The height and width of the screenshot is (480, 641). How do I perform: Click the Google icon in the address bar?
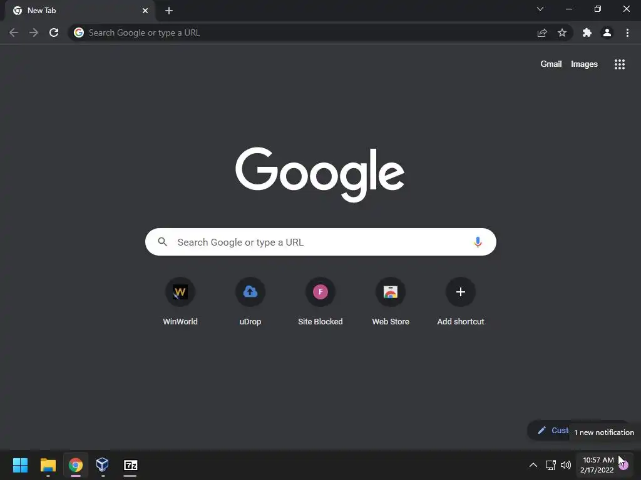click(x=79, y=32)
